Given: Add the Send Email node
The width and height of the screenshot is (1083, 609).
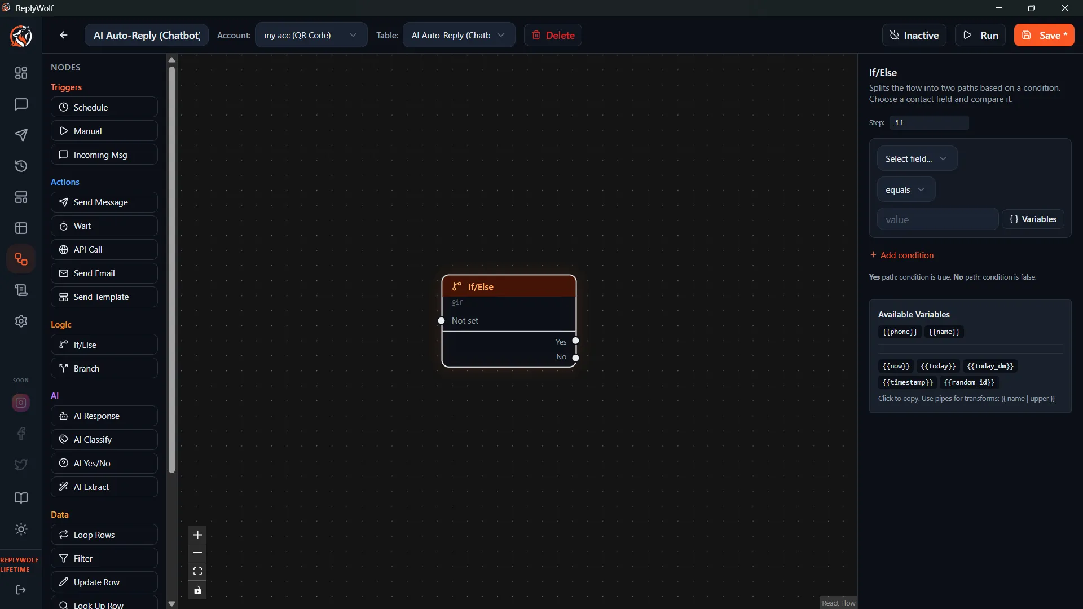Looking at the screenshot, I should pyautogui.click(x=104, y=273).
